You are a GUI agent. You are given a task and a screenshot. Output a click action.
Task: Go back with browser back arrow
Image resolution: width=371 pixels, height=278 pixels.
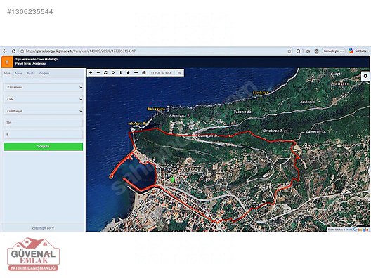pyautogui.click(x=5, y=51)
